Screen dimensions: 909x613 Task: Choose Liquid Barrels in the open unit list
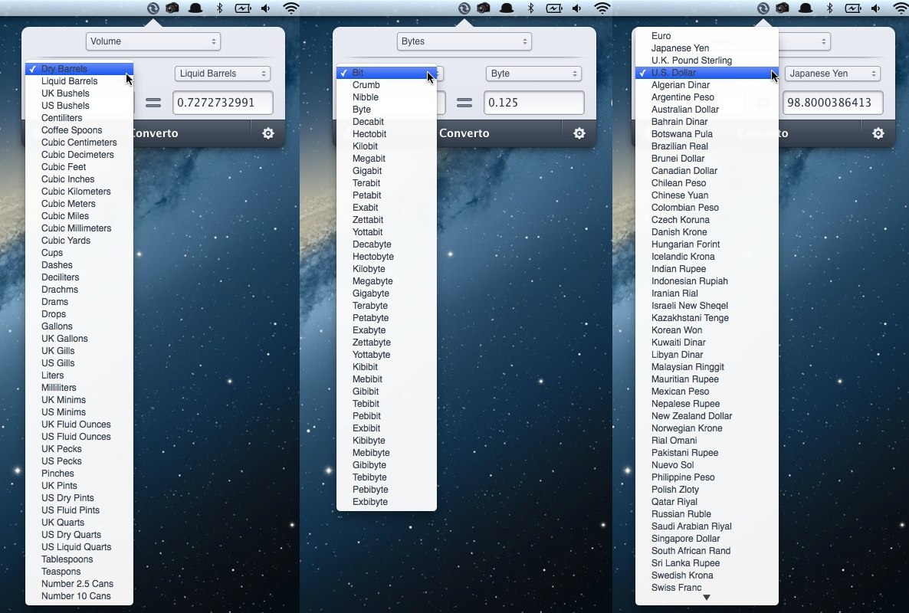coord(80,81)
